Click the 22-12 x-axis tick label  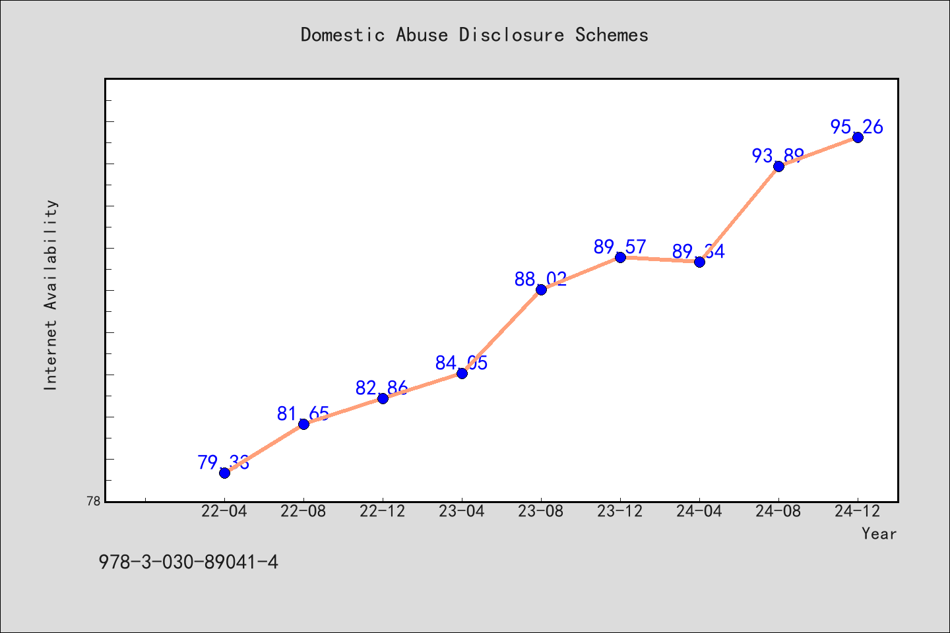pyautogui.click(x=383, y=511)
